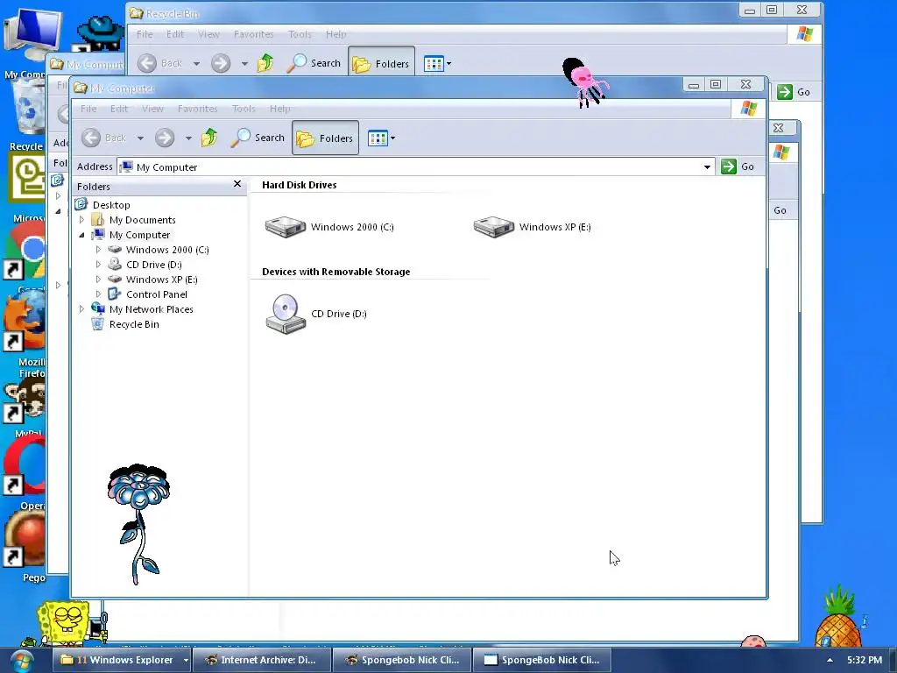This screenshot has height=673, width=897.
Task: Expand My Documents tree node
Action: (81, 220)
